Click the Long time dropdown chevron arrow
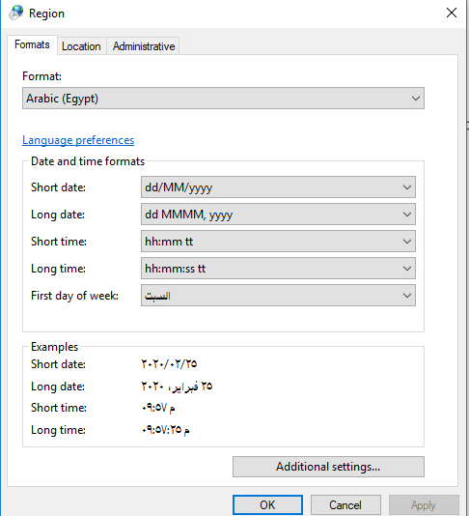469x516 pixels. [407, 269]
